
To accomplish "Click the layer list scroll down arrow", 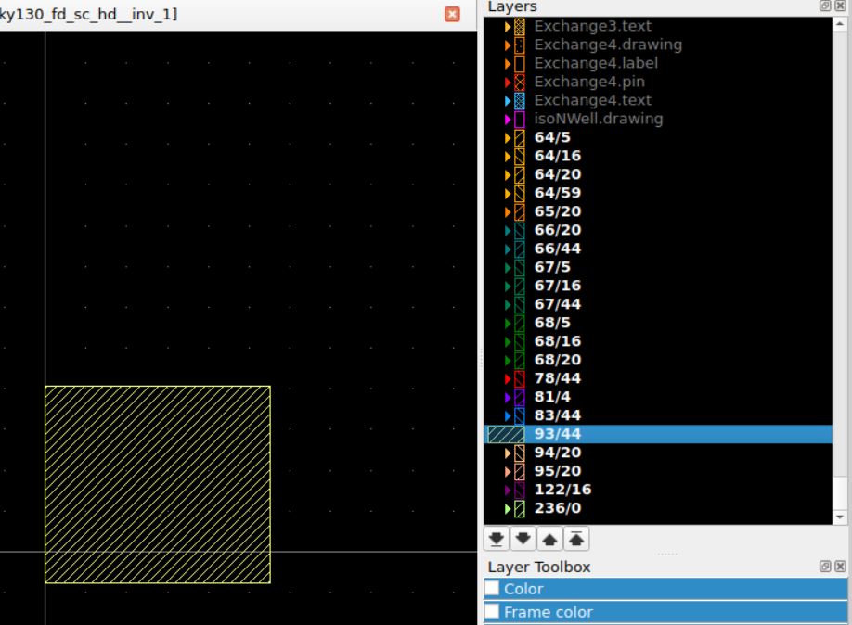I will (842, 517).
